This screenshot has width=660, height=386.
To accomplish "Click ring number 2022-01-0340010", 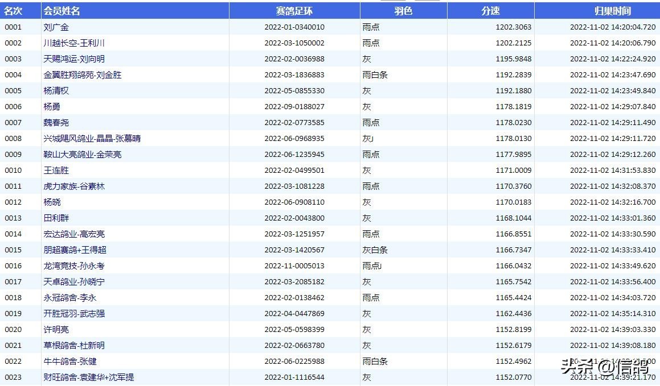I will 294,27.
